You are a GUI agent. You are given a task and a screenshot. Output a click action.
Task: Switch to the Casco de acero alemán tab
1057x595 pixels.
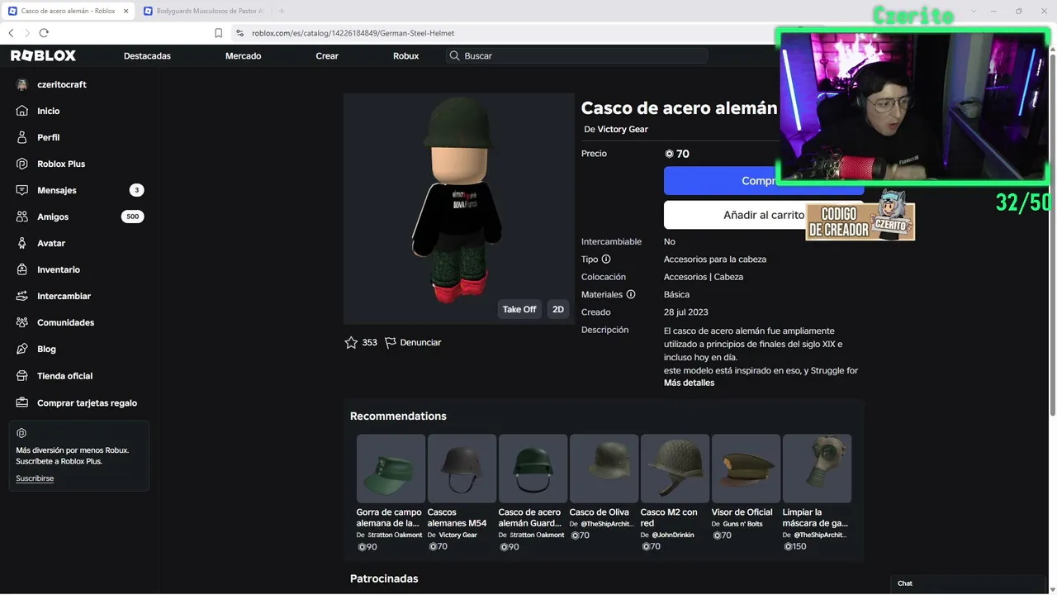pyautogui.click(x=68, y=11)
